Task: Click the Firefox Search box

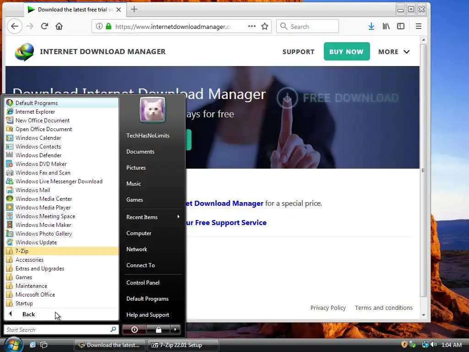Action: coord(307,26)
